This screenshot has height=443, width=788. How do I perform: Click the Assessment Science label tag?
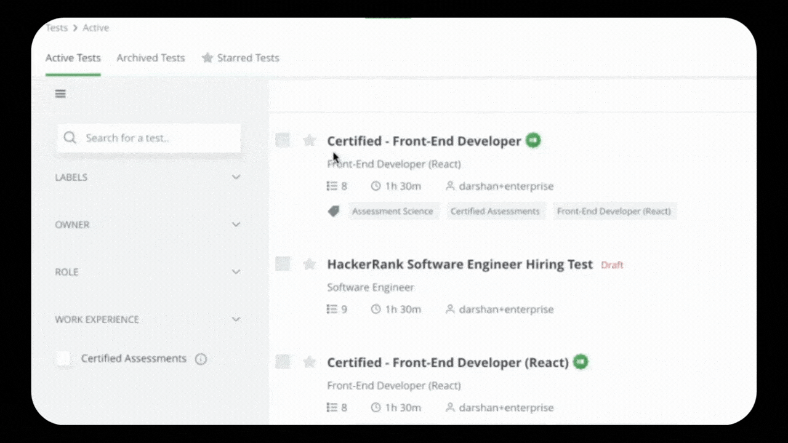pyautogui.click(x=393, y=211)
